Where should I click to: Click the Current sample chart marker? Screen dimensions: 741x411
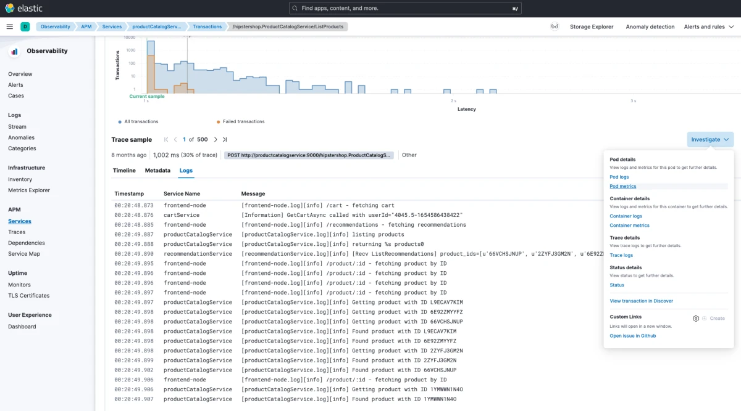click(147, 97)
